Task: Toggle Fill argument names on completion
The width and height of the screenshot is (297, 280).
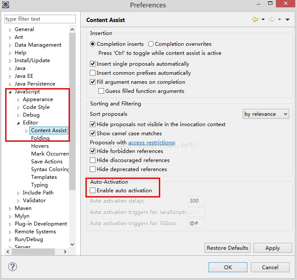Action: (92, 82)
